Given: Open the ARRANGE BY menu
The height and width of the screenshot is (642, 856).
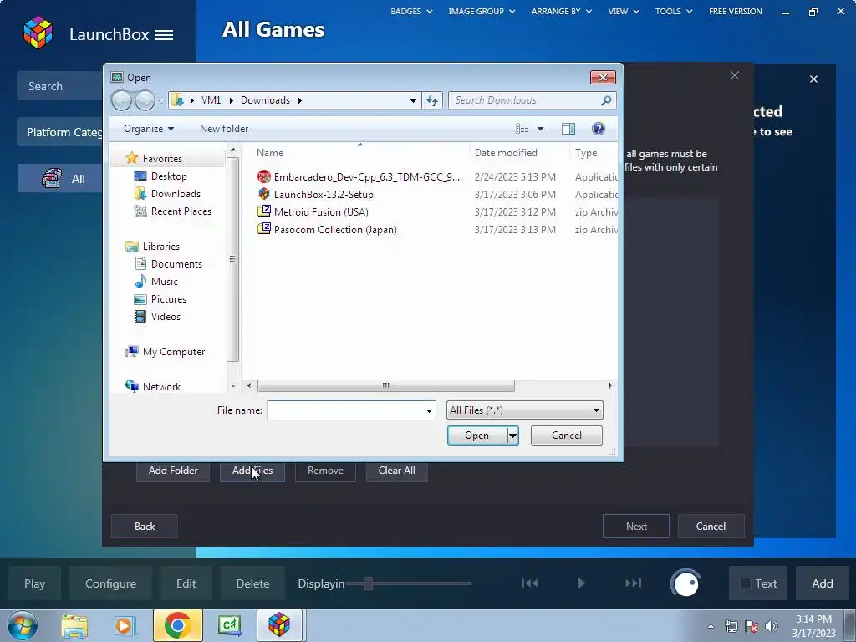Looking at the screenshot, I should (561, 11).
